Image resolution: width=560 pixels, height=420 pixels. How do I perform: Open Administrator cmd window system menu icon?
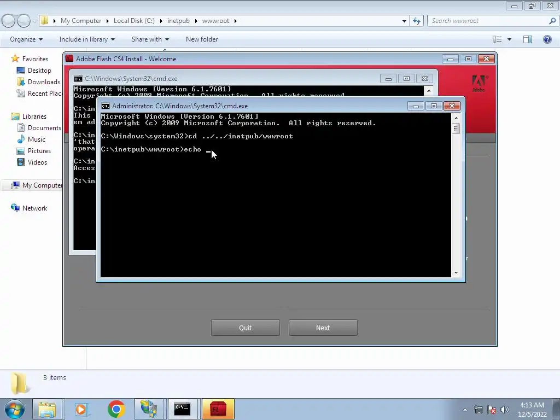[106, 106]
